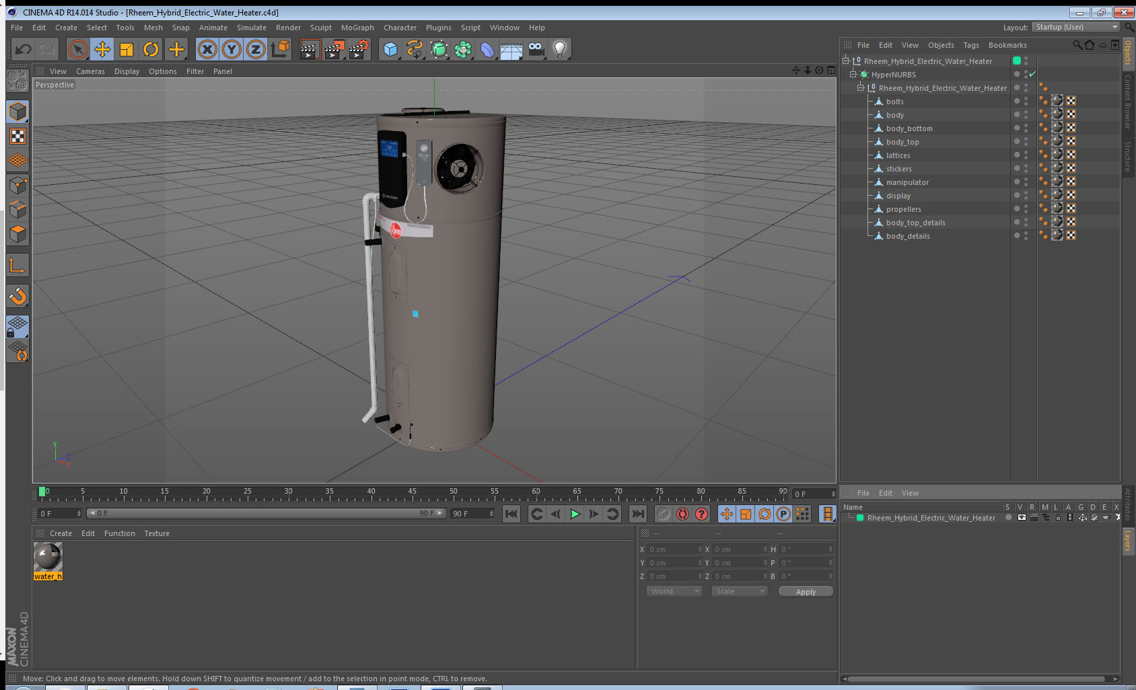Toggle autokeying button
The width and height of the screenshot is (1136, 690).
pos(682,514)
